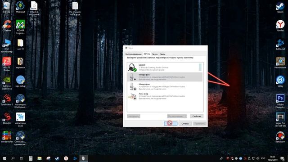
Task: Click the Настроить button
Action: 134,116
